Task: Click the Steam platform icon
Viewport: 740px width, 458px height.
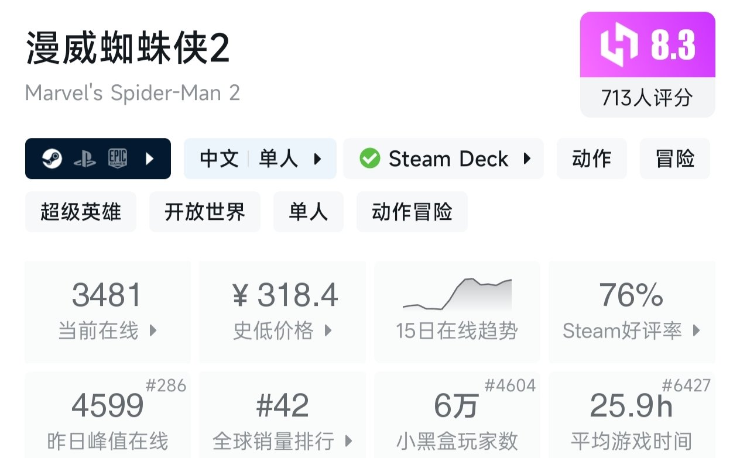Action: click(52, 159)
